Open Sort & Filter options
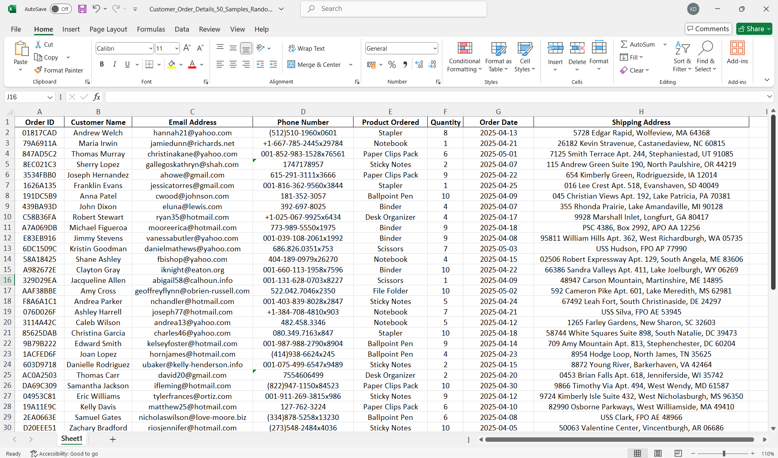This screenshot has width=778, height=458. click(682, 57)
